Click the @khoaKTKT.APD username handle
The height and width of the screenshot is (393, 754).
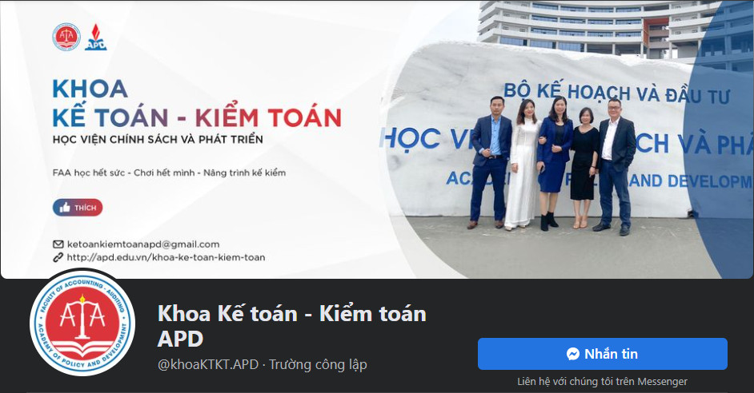208,365
